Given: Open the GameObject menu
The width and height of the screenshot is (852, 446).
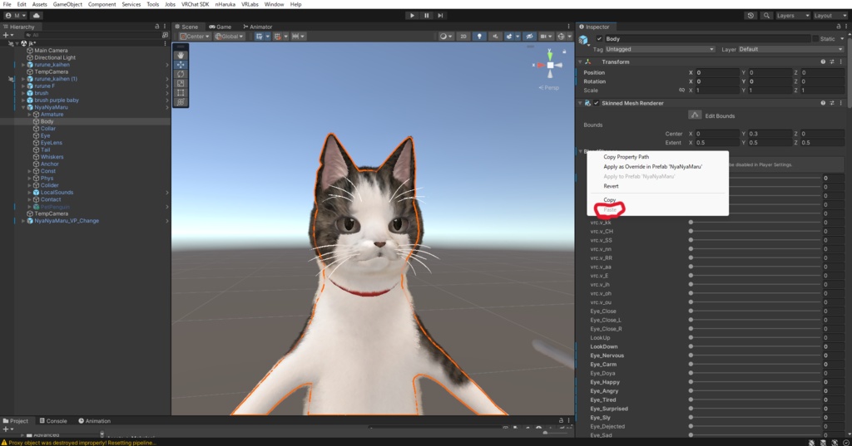Looking at the screenshot, I should [67, 4].
